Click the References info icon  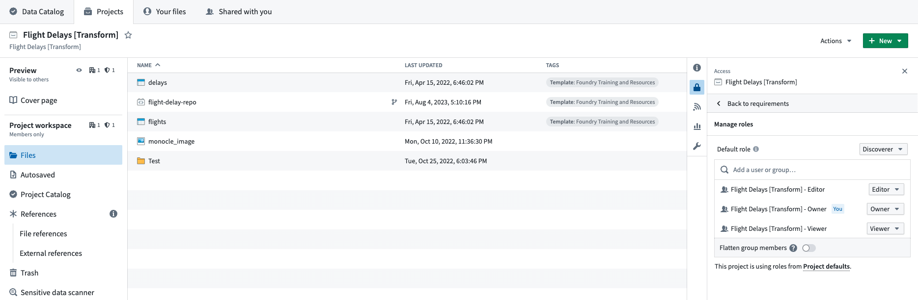click(113, 214)
